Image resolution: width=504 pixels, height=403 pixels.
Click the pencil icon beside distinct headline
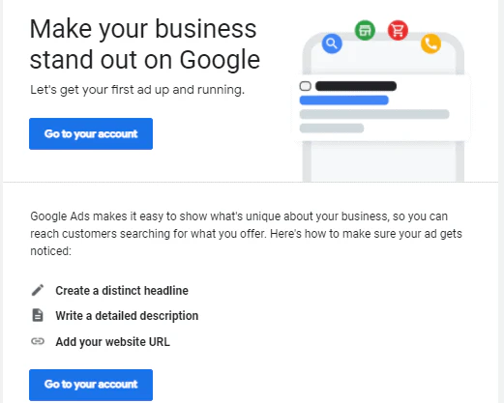38,290
